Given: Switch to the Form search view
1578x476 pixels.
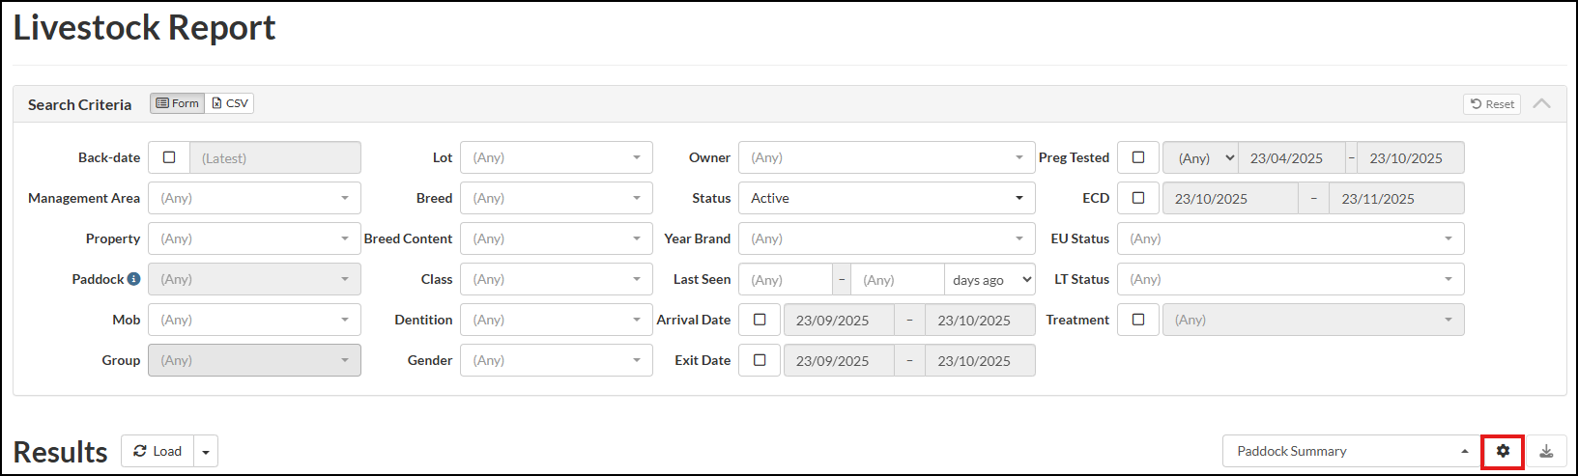Looking at the screenshot, I should 177,103.
